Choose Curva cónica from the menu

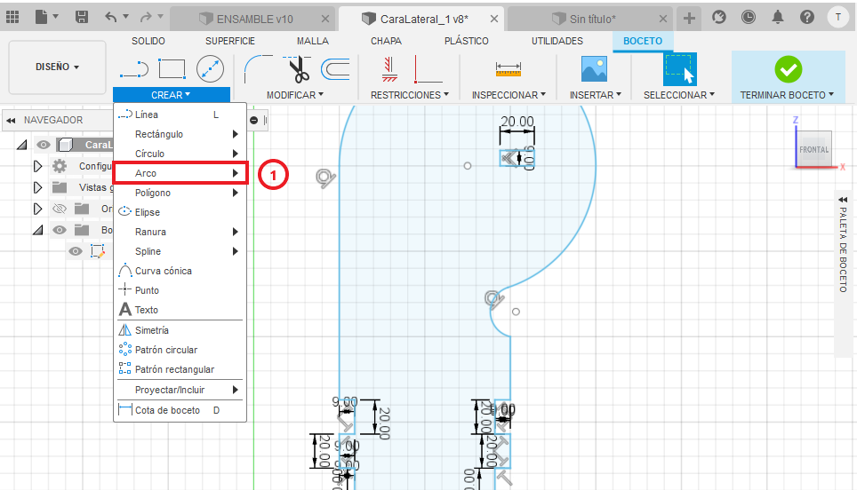pos(180,271)
